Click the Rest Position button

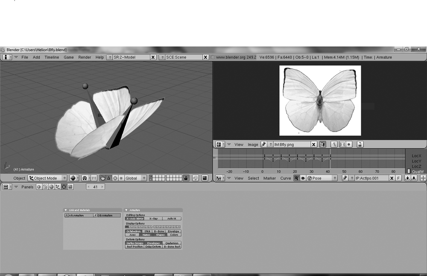pyautogui.click(x=135, y=247)
